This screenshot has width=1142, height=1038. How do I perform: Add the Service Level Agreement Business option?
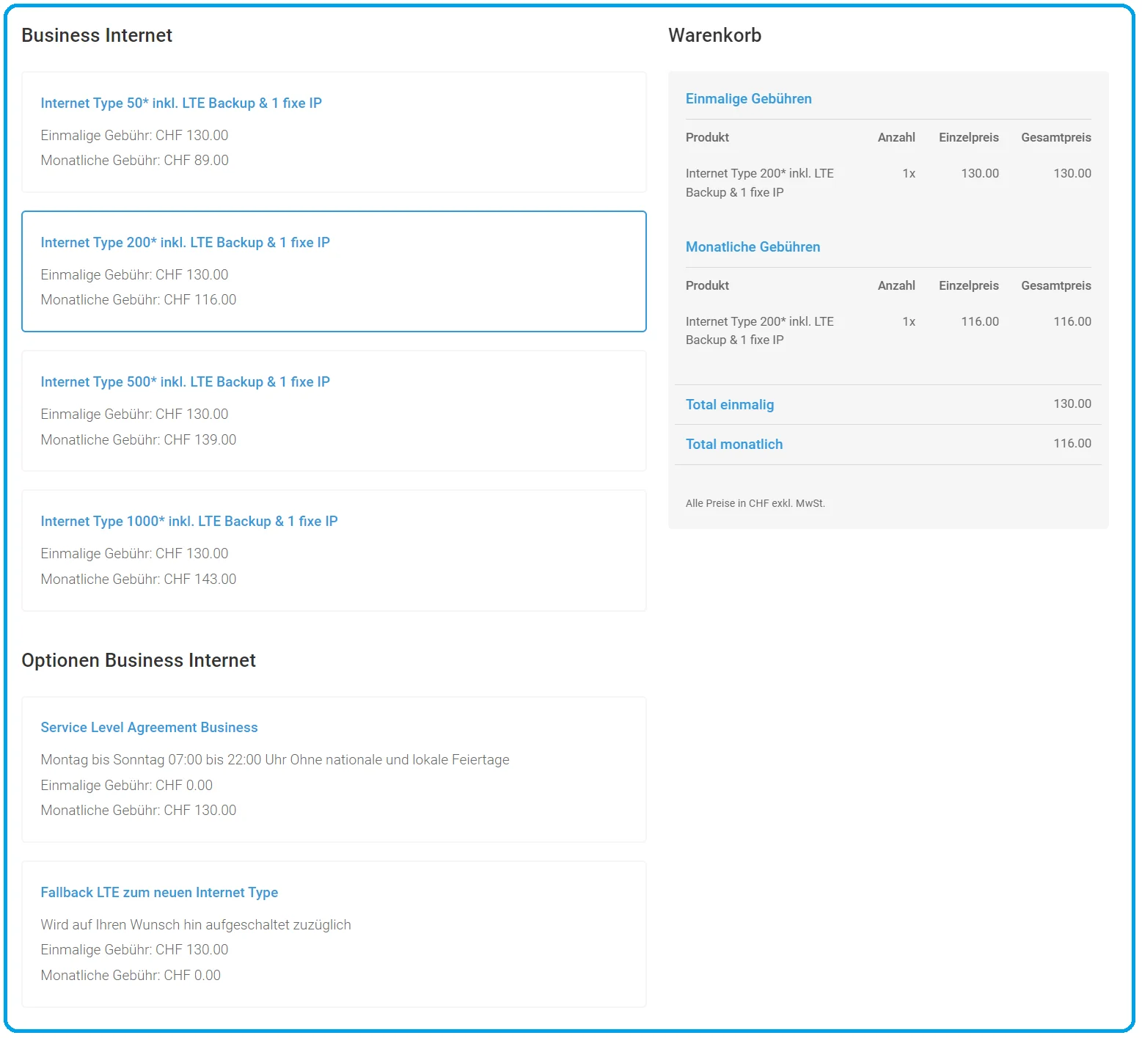click(x=150, y=728)
